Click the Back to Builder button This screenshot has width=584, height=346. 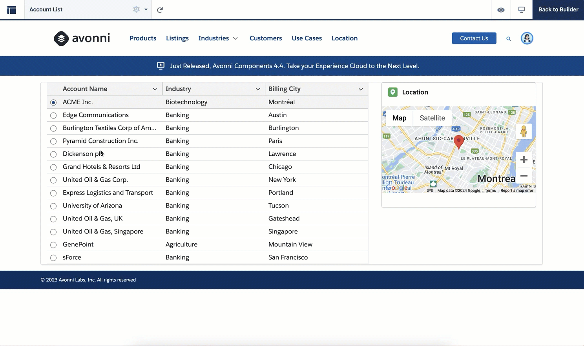558,10
